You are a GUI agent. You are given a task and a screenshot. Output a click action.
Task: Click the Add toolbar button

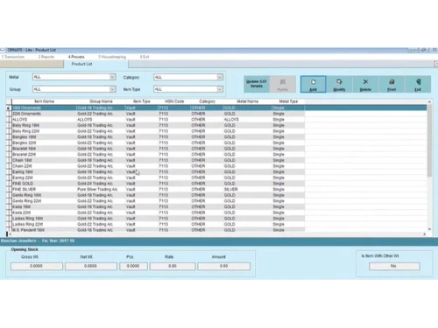click(313, 85)
